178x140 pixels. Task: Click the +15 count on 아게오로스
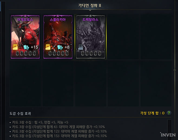(34, 47)
